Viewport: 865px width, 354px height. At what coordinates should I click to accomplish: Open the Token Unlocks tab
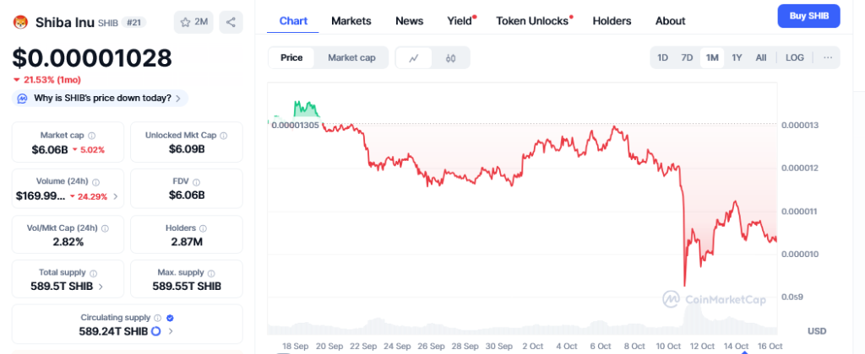click(532, 20)
